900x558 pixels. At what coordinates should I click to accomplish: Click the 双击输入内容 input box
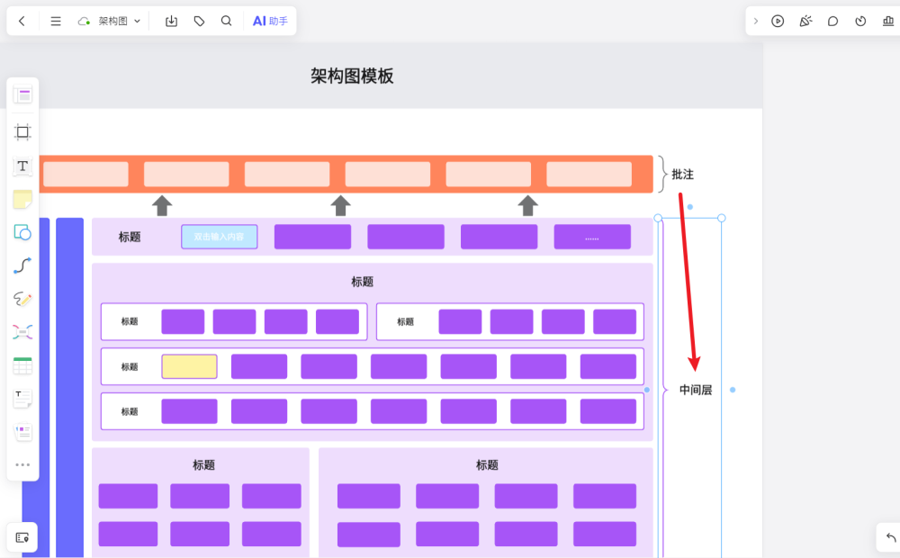219,236
